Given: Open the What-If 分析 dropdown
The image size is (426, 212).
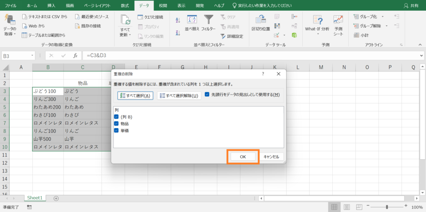Looking at the screenshot, I should point(317,24).
